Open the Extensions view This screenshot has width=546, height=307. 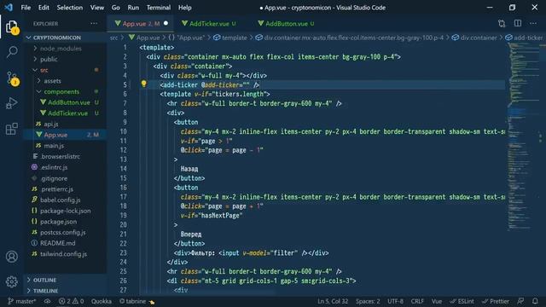pyautogui.click(x=11, y=129)
